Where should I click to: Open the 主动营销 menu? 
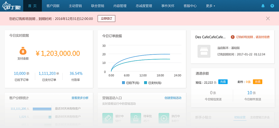point(75,6)
